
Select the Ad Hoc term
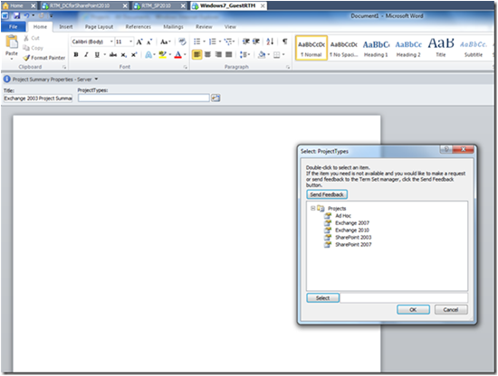coord(343,216)
